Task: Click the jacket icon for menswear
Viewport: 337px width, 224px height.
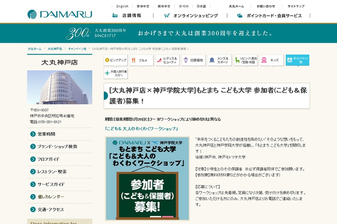Action: 212,60
